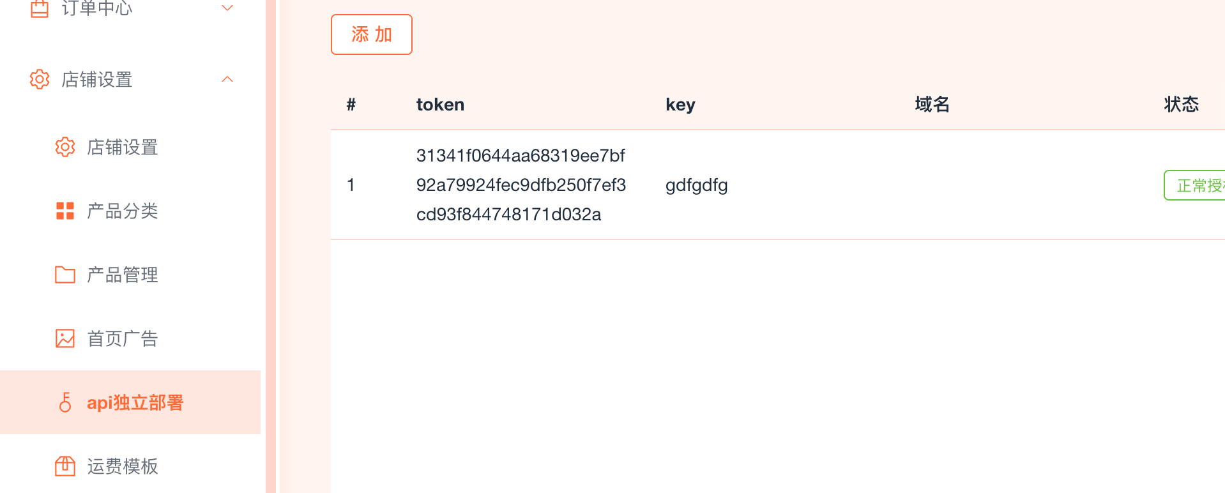Expand the 订单中心 chevron arrow
1225x493 pixels.
227,8
